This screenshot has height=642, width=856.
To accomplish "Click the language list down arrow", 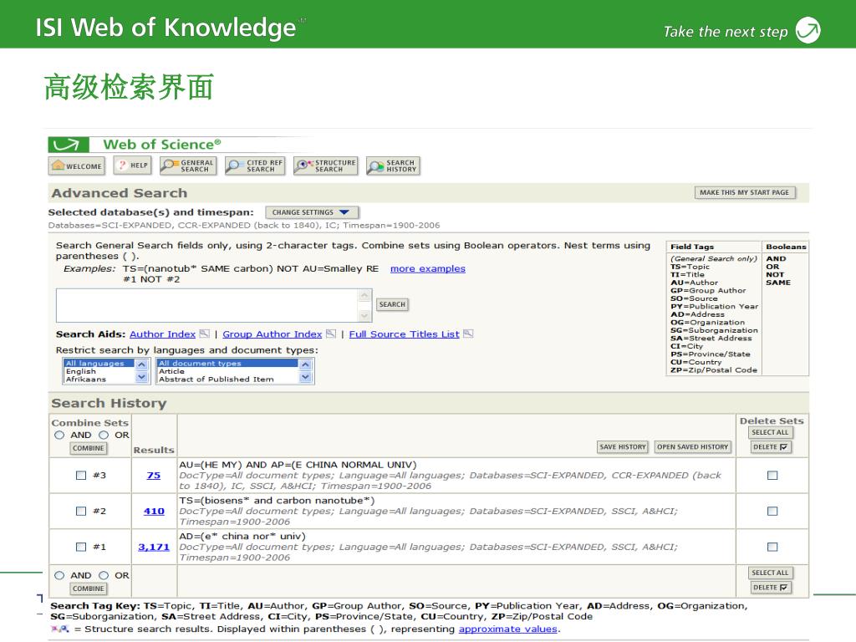I will 141,377.
